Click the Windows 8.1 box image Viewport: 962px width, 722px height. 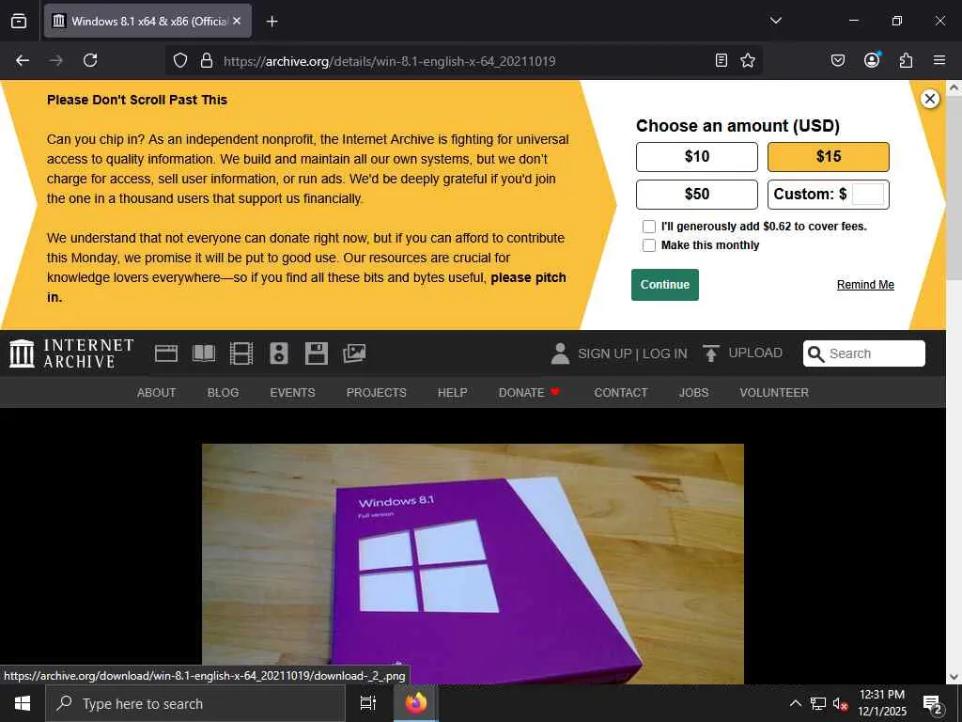[473, 564]
